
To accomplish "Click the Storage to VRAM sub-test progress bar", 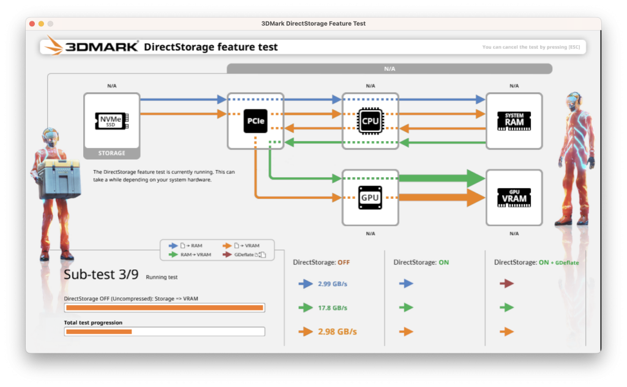I will 164,308.
